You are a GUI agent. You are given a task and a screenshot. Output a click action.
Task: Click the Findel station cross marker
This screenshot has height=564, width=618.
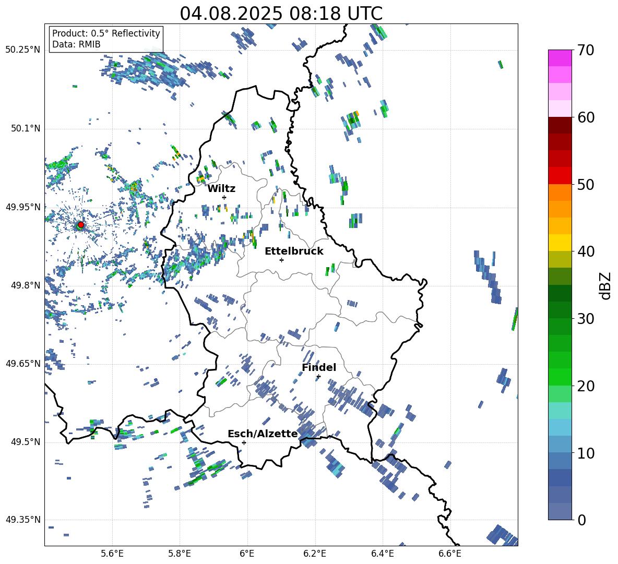318,377
